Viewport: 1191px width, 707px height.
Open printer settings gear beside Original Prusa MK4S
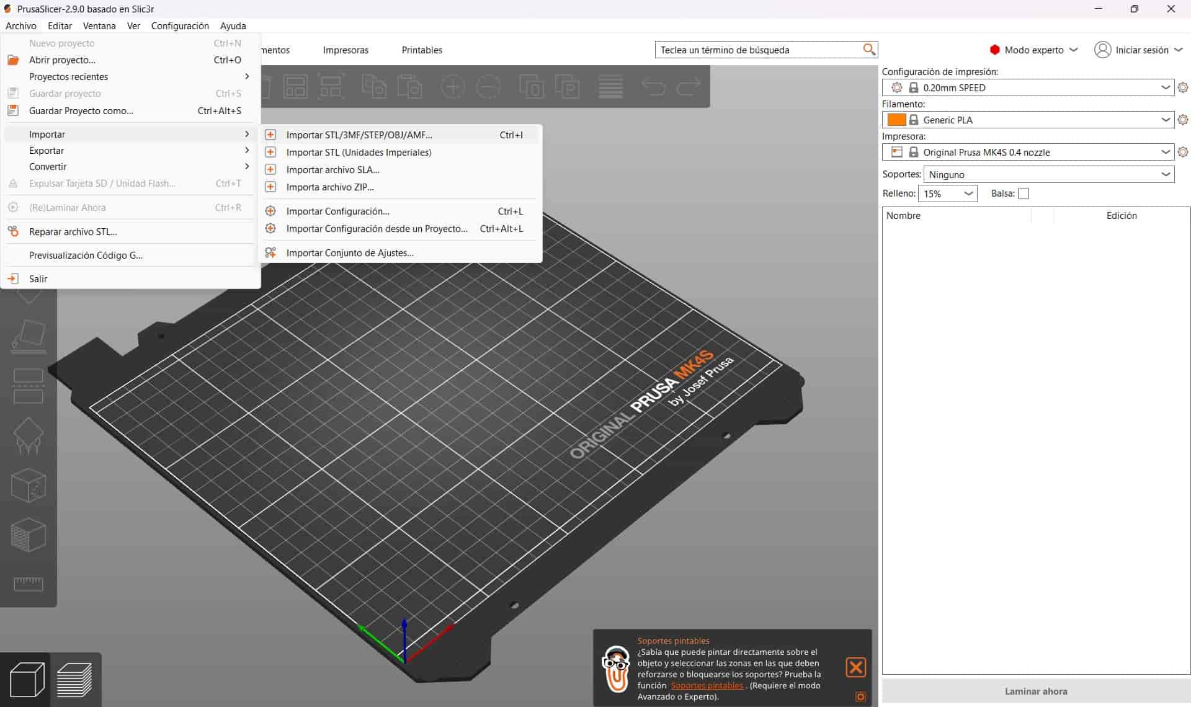[x=1183, y=152]
